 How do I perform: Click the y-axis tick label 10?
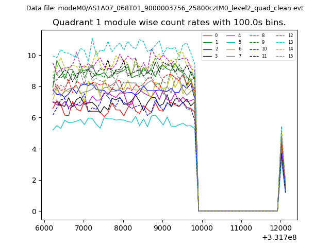coord(32,56)
